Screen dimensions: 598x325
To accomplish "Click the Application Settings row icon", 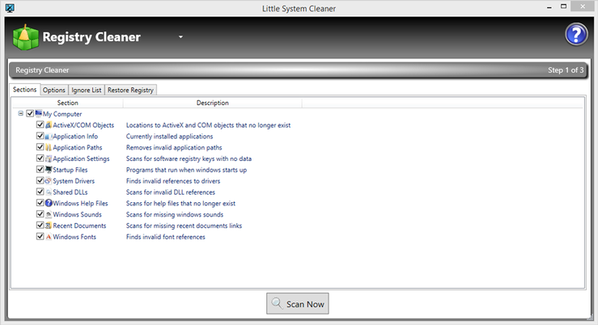I will tap(49, 158).
